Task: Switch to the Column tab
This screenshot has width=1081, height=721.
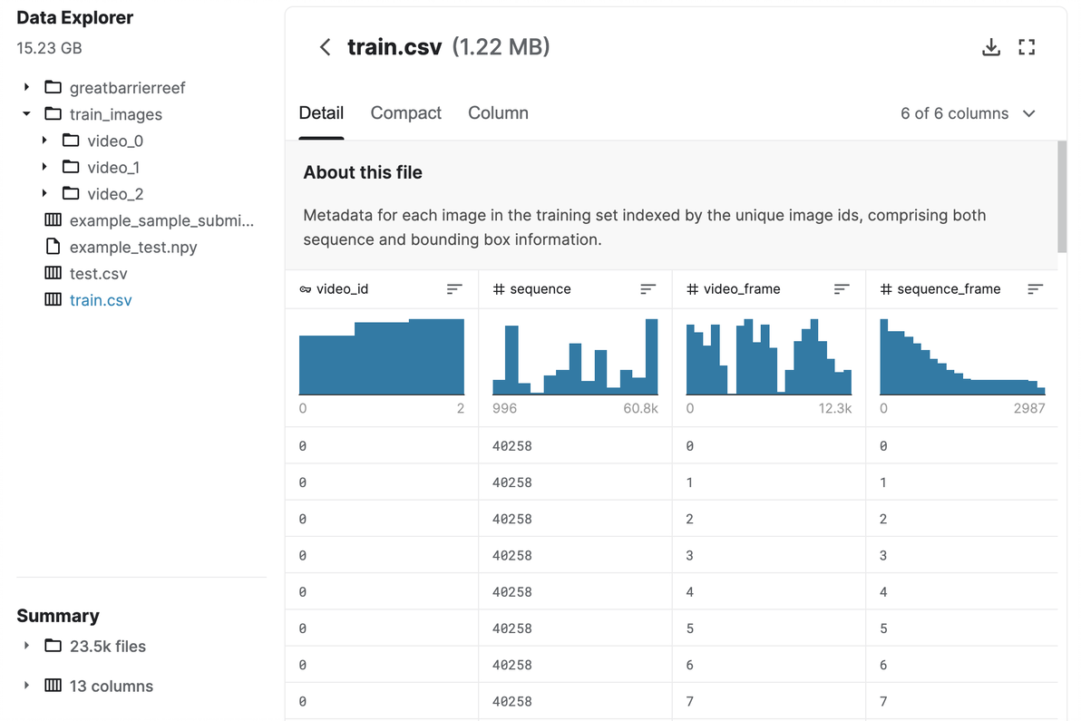Action: click(498, 113)
